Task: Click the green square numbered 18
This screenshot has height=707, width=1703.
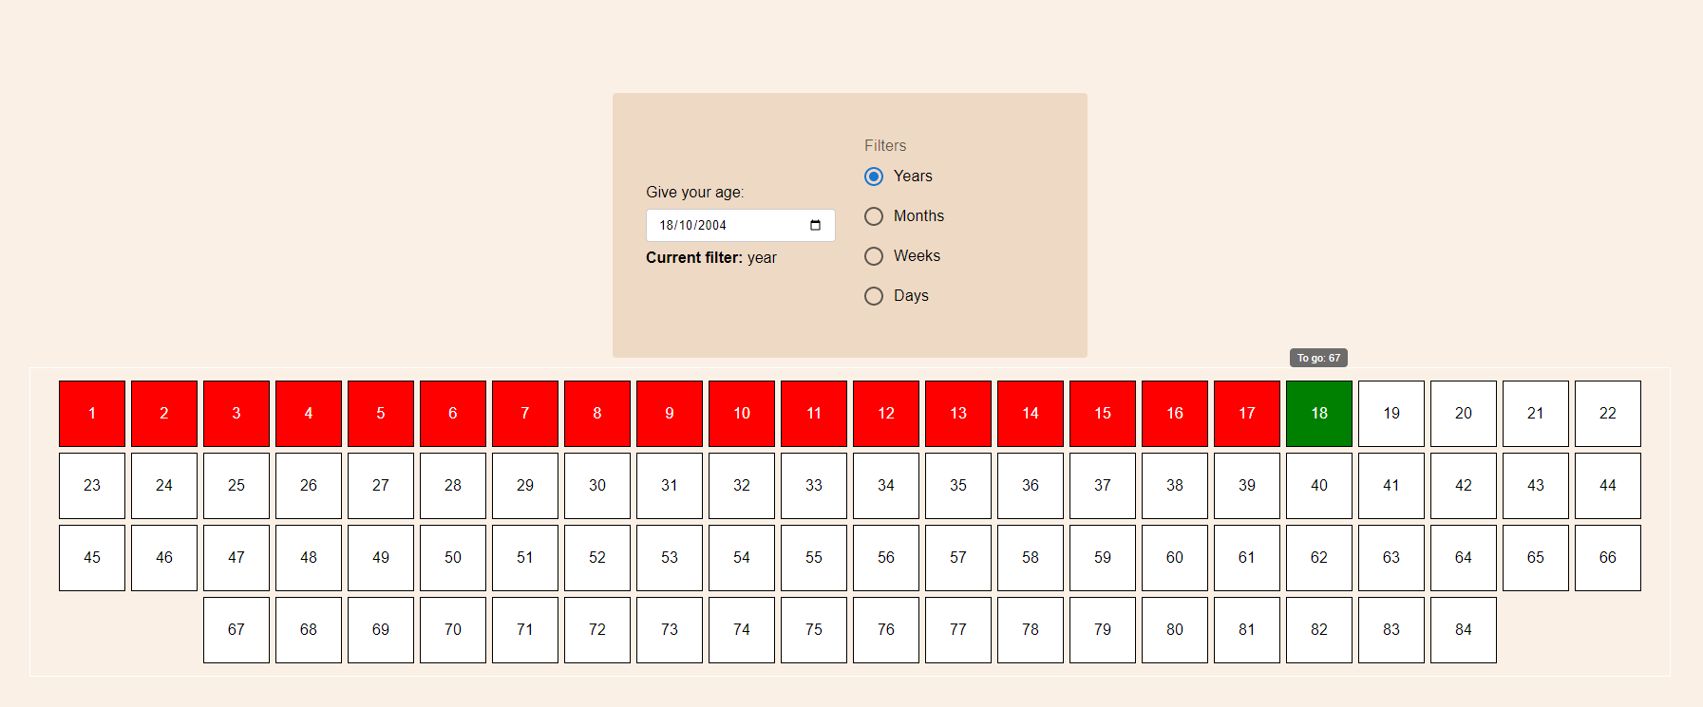Action: click(x=1318, y=413)
